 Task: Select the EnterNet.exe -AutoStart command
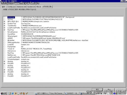(x=55, y=41)
